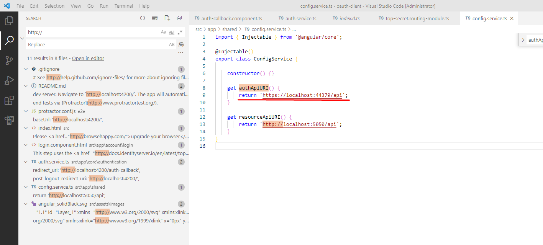Click the Replace All icon
Image resolution: width=543 pixels, height=245 pixels.
click(181, 45)
